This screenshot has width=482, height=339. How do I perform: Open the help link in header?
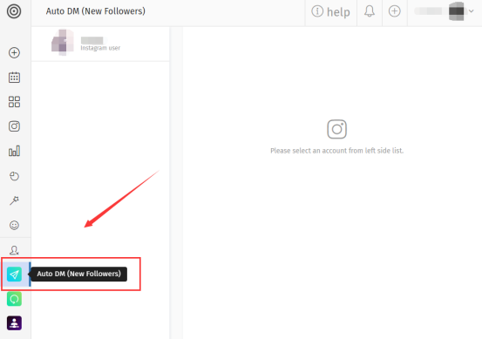pos(330,12)
